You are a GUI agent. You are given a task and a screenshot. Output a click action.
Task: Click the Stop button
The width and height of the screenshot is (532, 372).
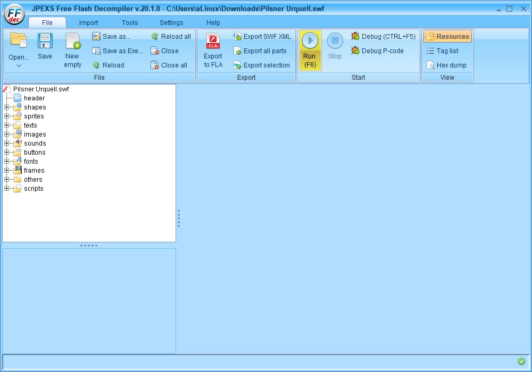pos(335,46)
